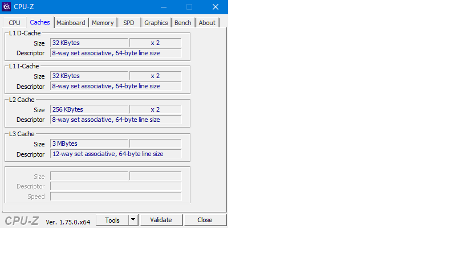Click the L1 I-Cache group label
The image size is (467, 262).
24,66
